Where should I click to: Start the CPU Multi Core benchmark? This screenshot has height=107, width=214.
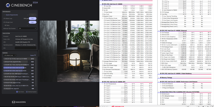pos(33,19)
